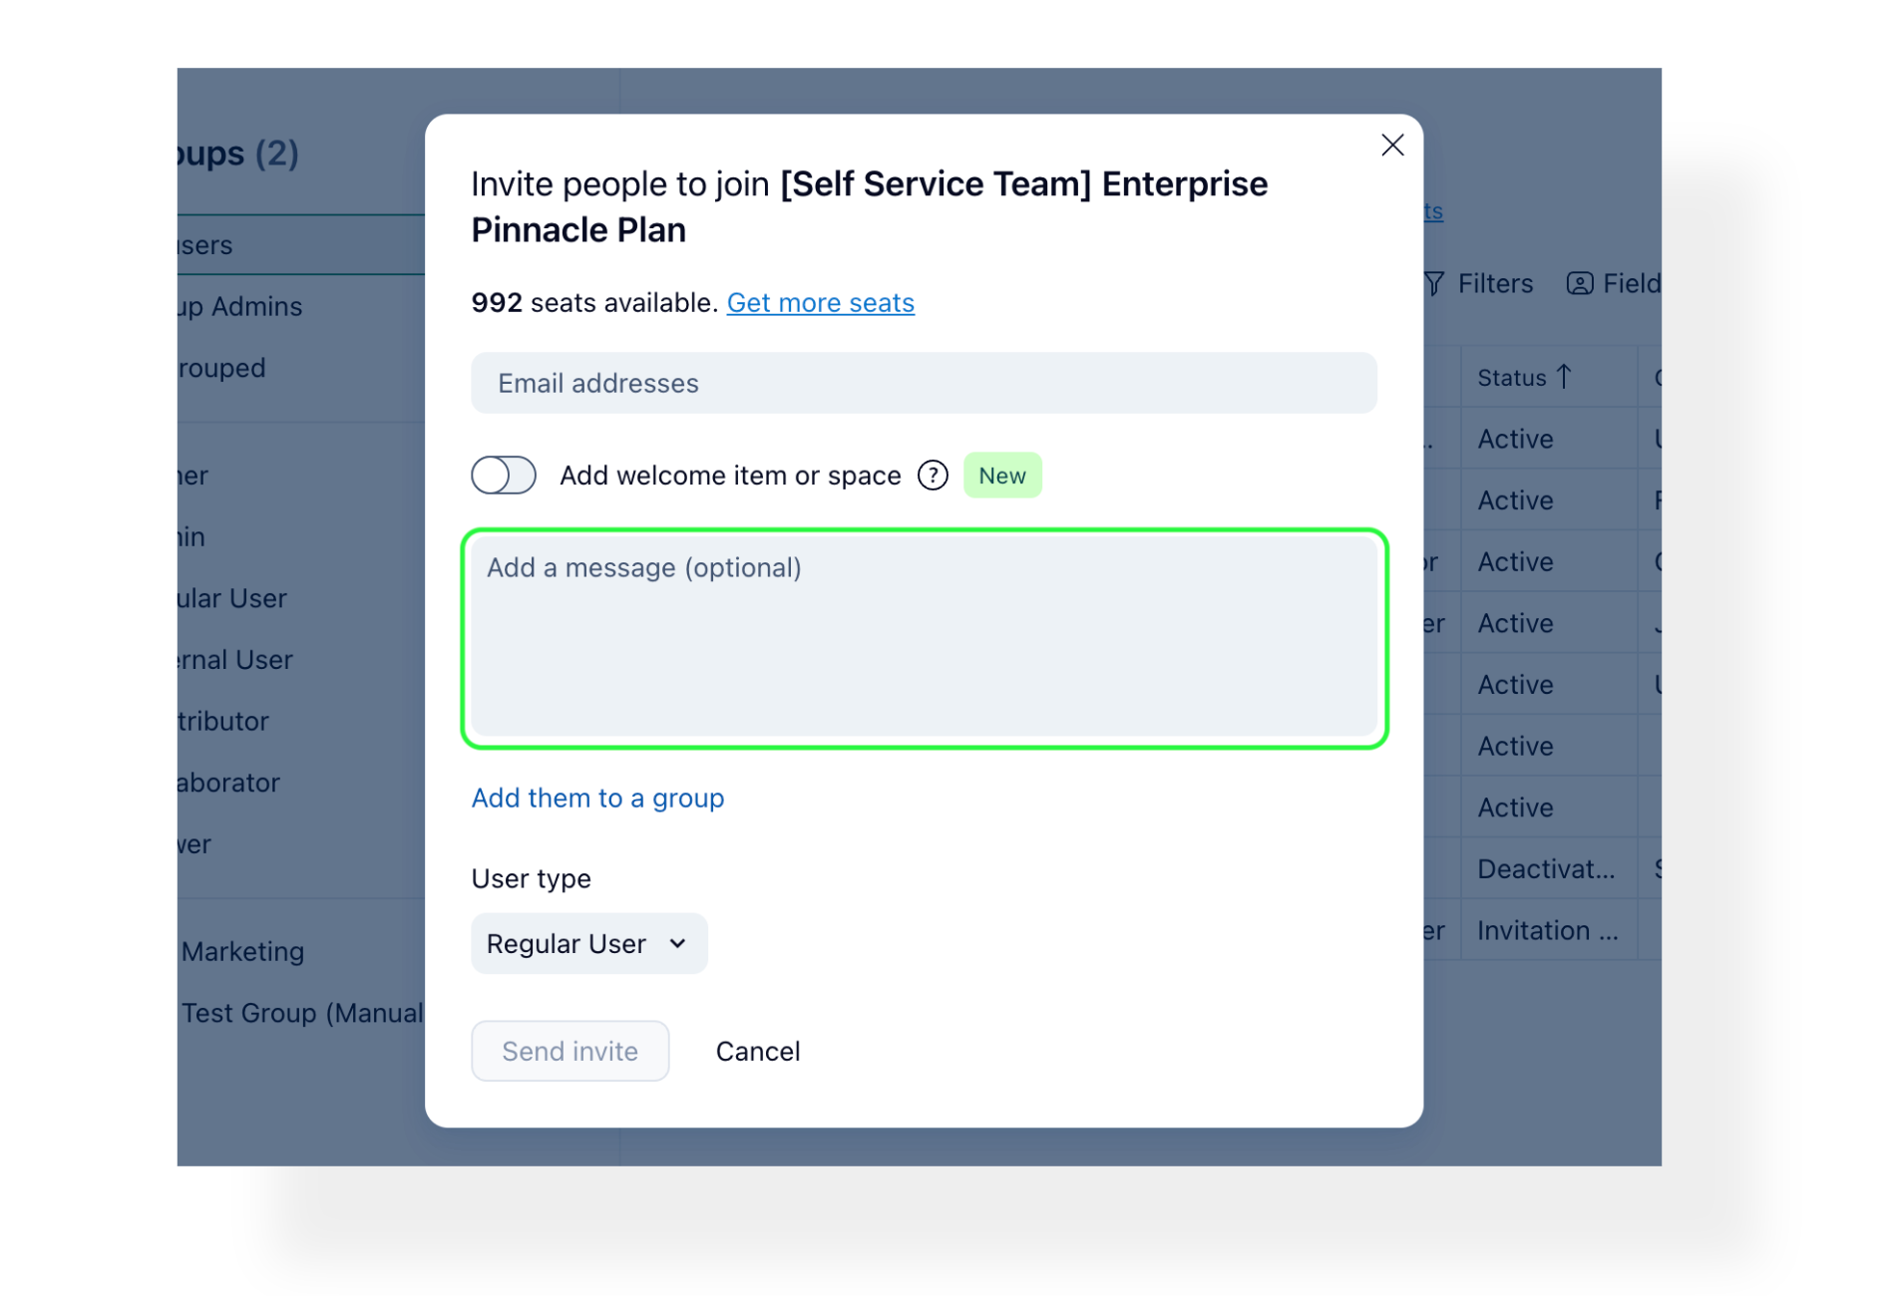This screenshot has width=1899, height=1296.
Task: Toggle Add welcome item or space
Action: pyautogui.click(x=504, y=476)
